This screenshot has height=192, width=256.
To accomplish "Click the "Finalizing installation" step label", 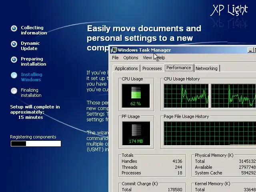I will (31, 93).
